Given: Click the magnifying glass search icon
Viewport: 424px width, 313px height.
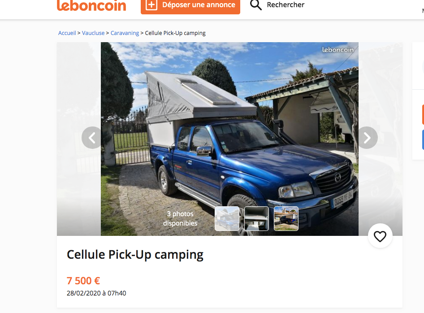Looking at the screenshot, I should [255, 5].
